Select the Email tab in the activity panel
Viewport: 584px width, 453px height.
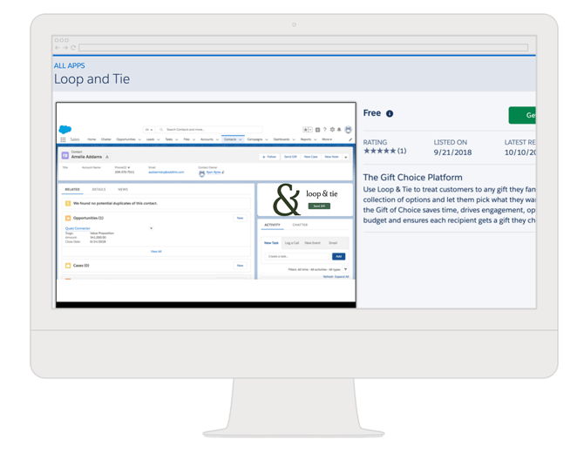point(333,243)
